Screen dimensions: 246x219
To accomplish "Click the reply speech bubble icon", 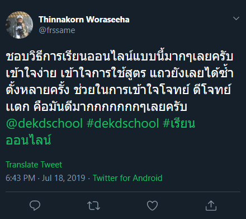I will tap(35, 206).
